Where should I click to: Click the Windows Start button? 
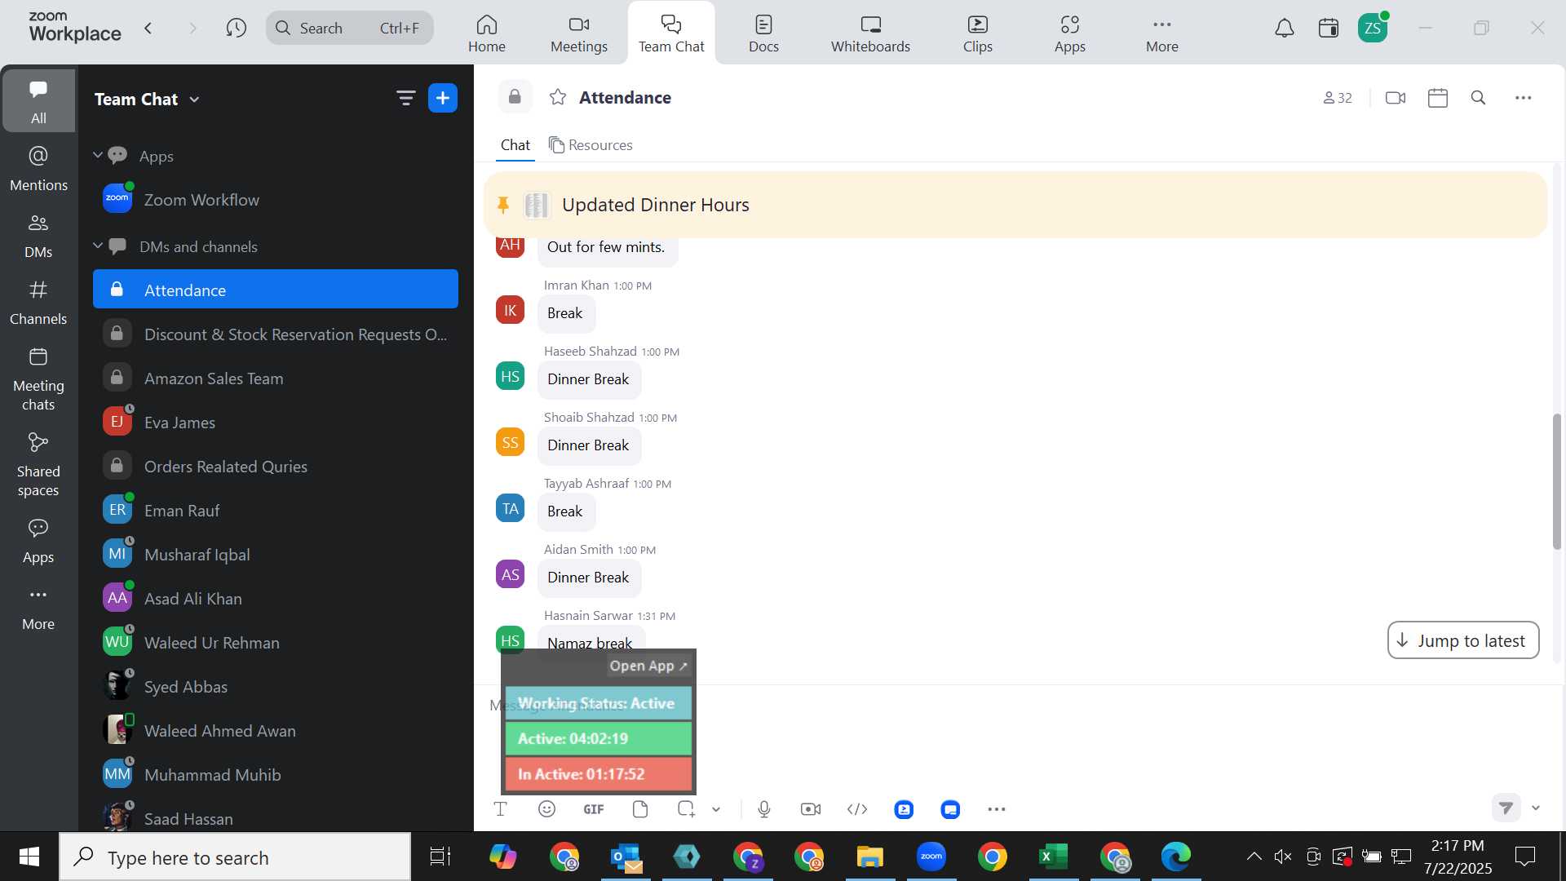point(29,857)
